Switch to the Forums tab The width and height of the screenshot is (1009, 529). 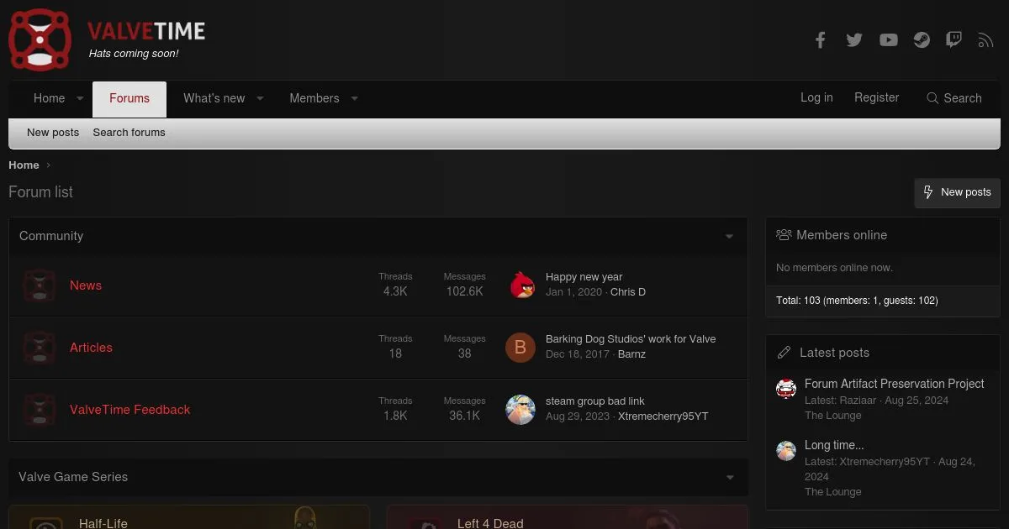tap(129, 98)
